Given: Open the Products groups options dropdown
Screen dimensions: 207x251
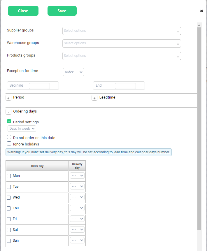Looking at the screenshot, I should point(122,56).
